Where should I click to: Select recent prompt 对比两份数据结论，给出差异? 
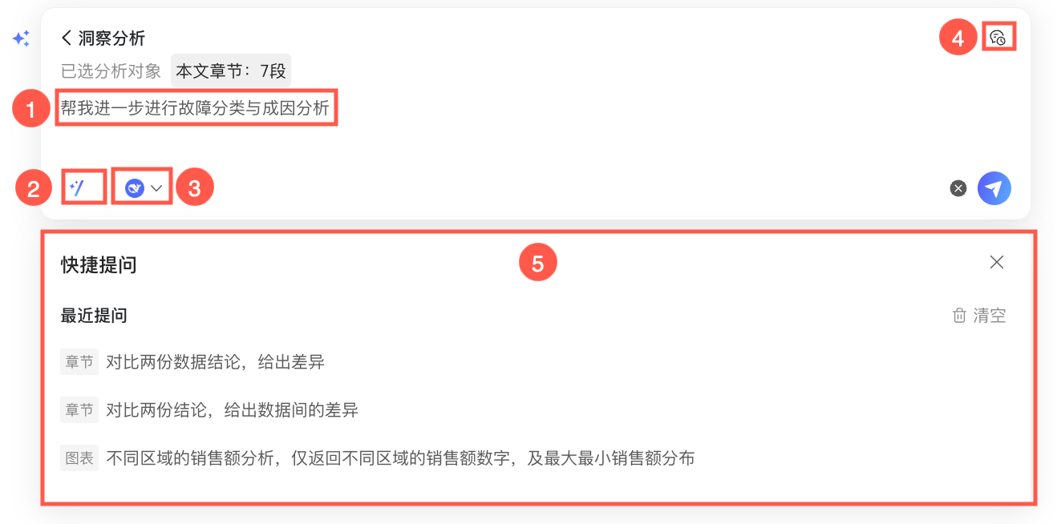coord(215,362)
